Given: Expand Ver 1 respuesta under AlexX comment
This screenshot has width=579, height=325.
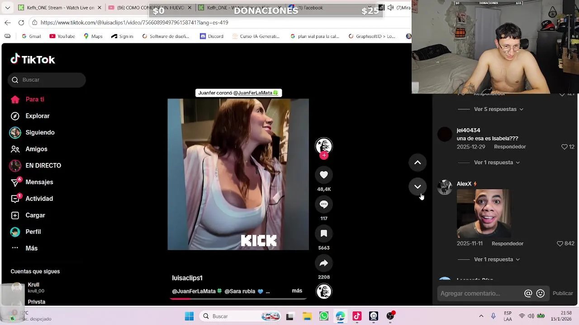Looking at the screenshot, I should [497, 260].
